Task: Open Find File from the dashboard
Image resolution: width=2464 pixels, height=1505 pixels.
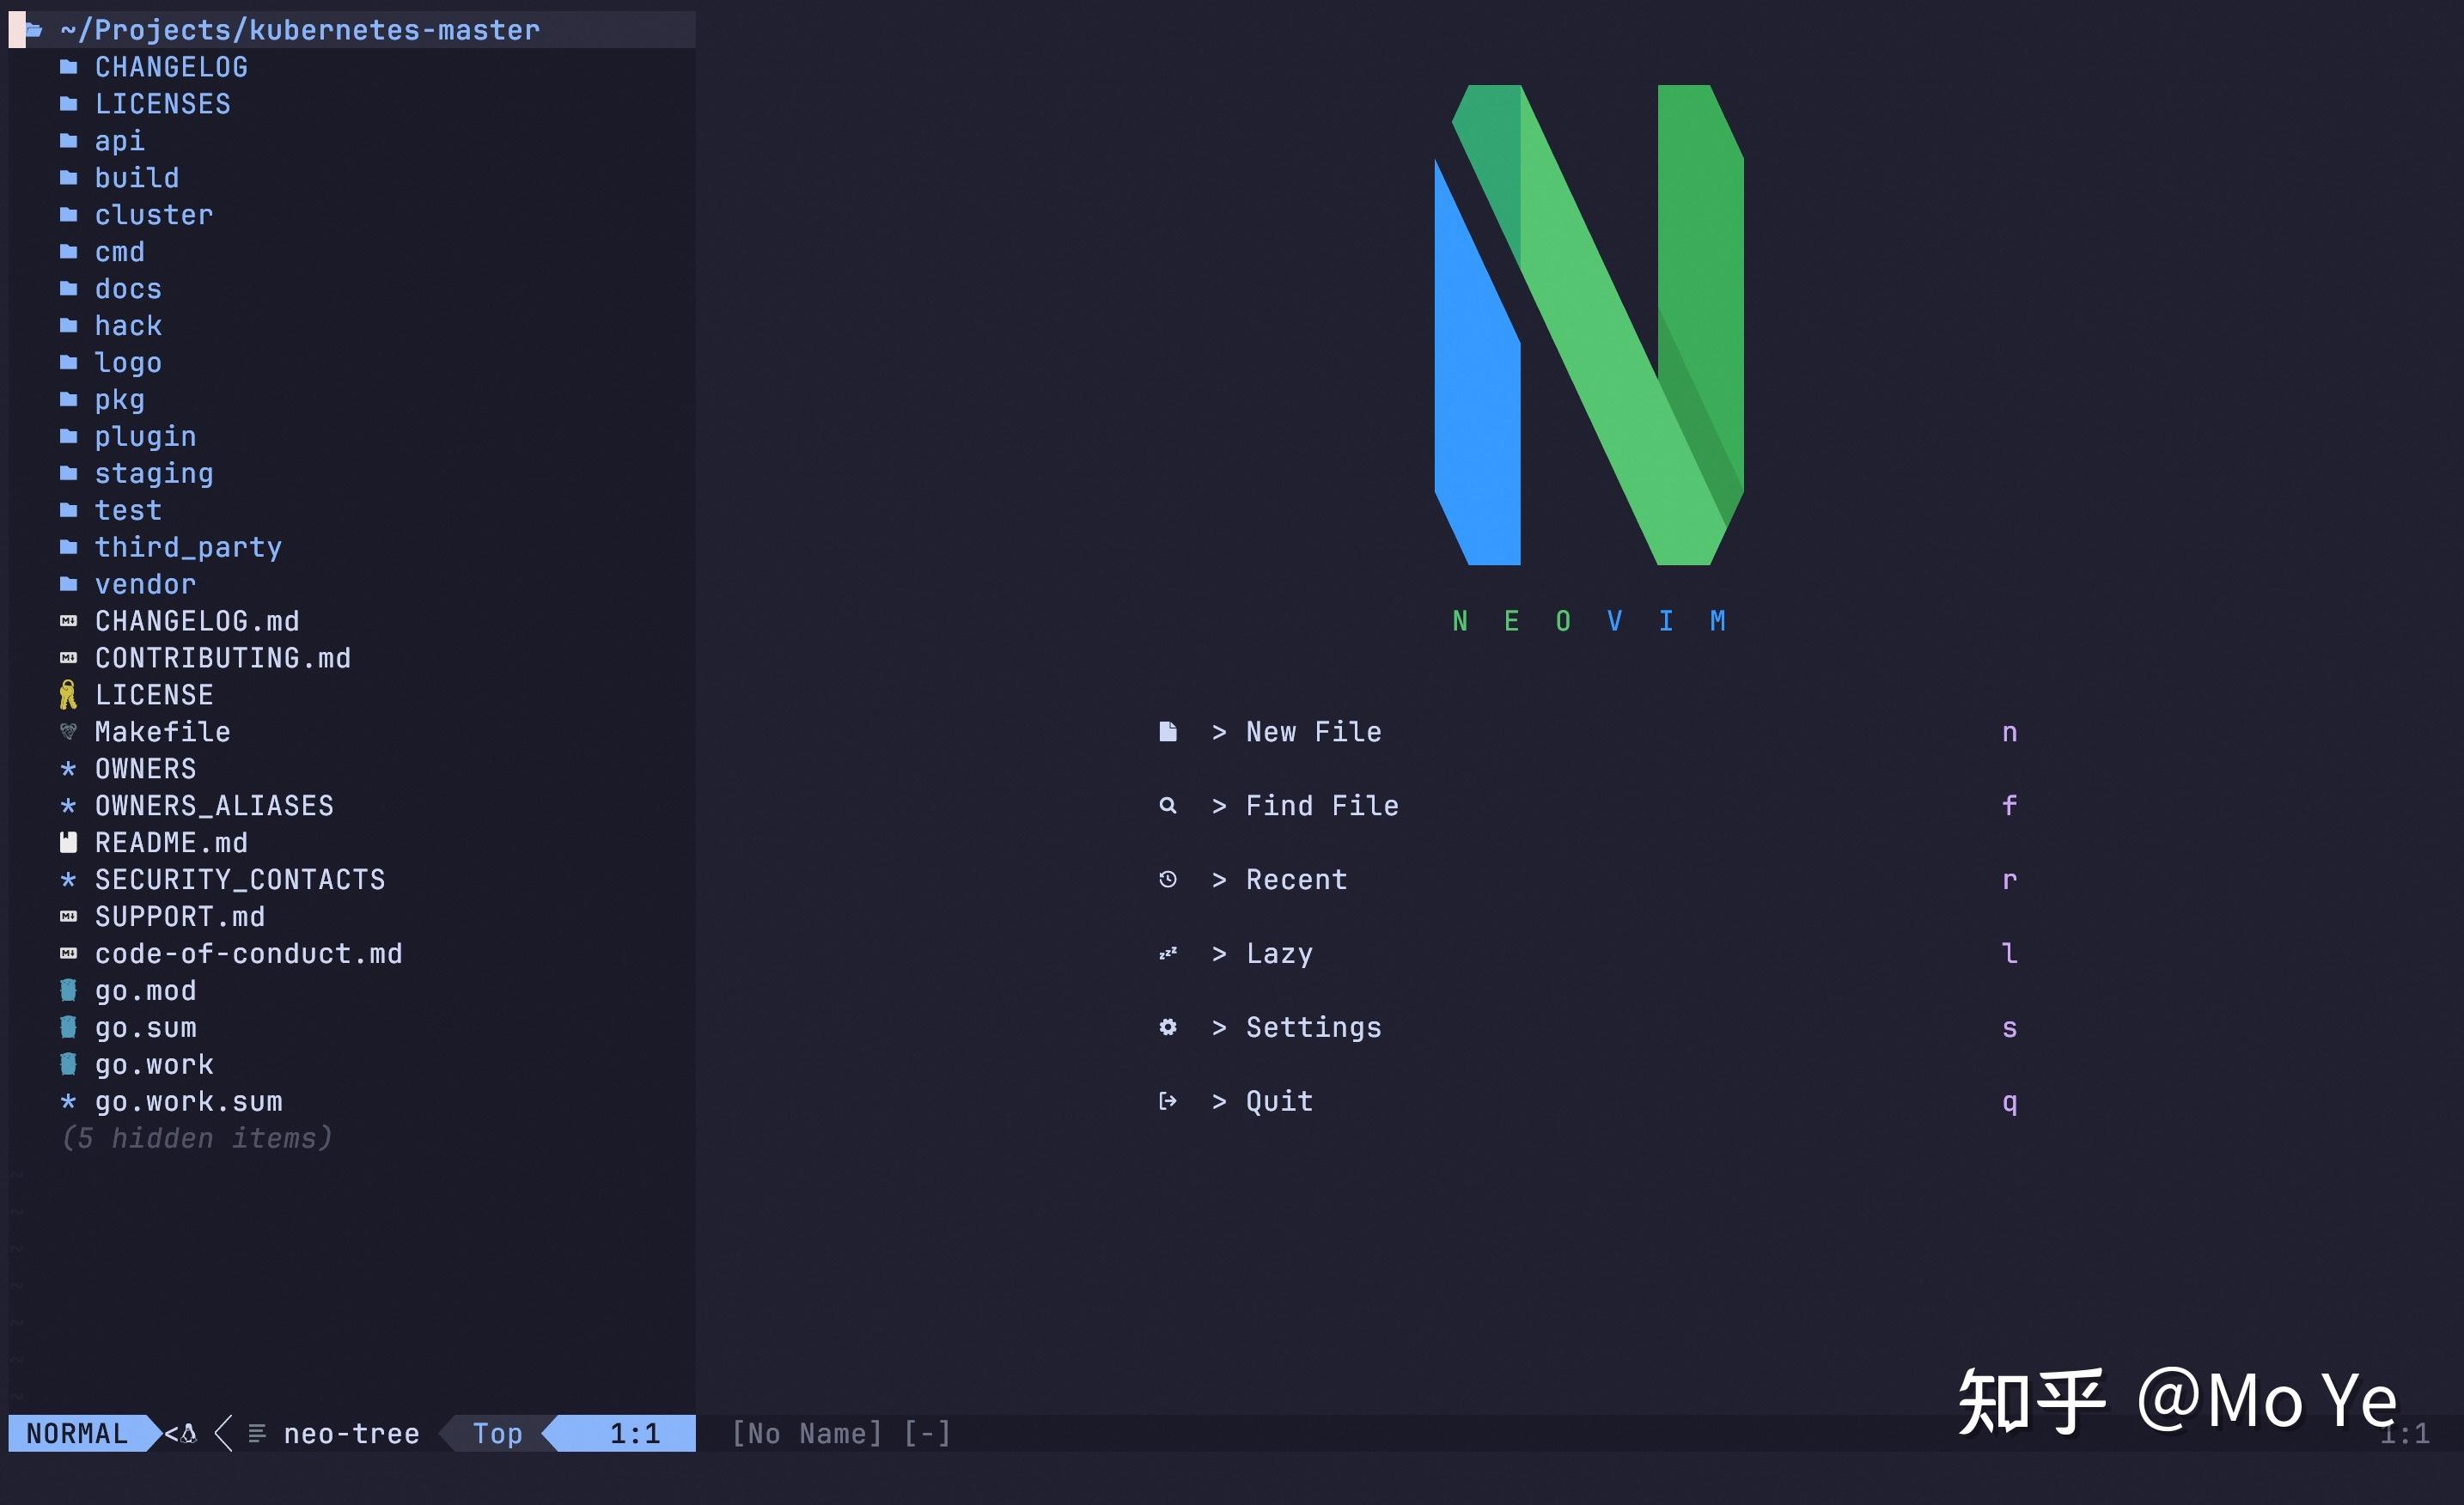Action: (1322, 805)
